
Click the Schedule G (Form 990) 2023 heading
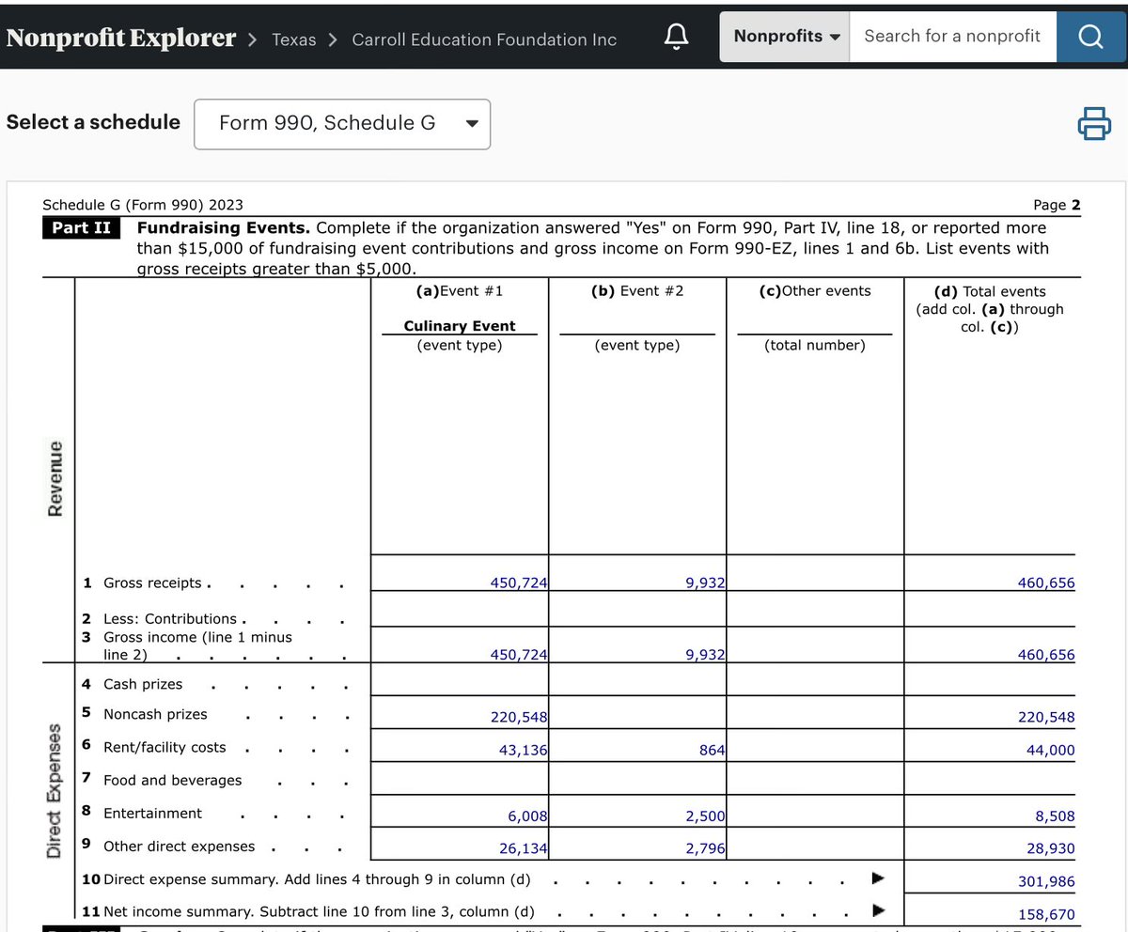(143, 205)
